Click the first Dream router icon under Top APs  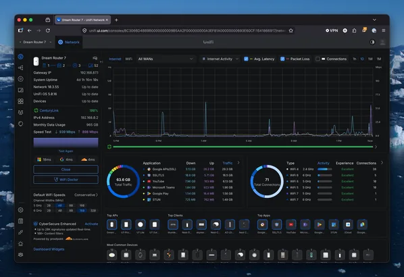(112, 225)
